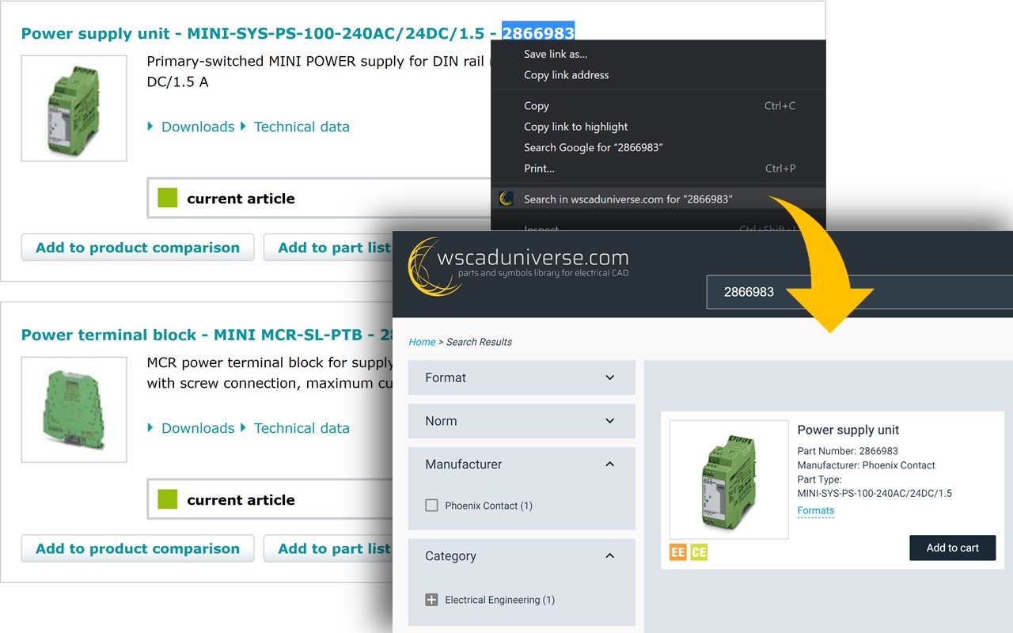Viewport: 1013px width, 633px height.
Task: Click the Technical data arrow for power terminal block
Action: [x=243, y=428]
